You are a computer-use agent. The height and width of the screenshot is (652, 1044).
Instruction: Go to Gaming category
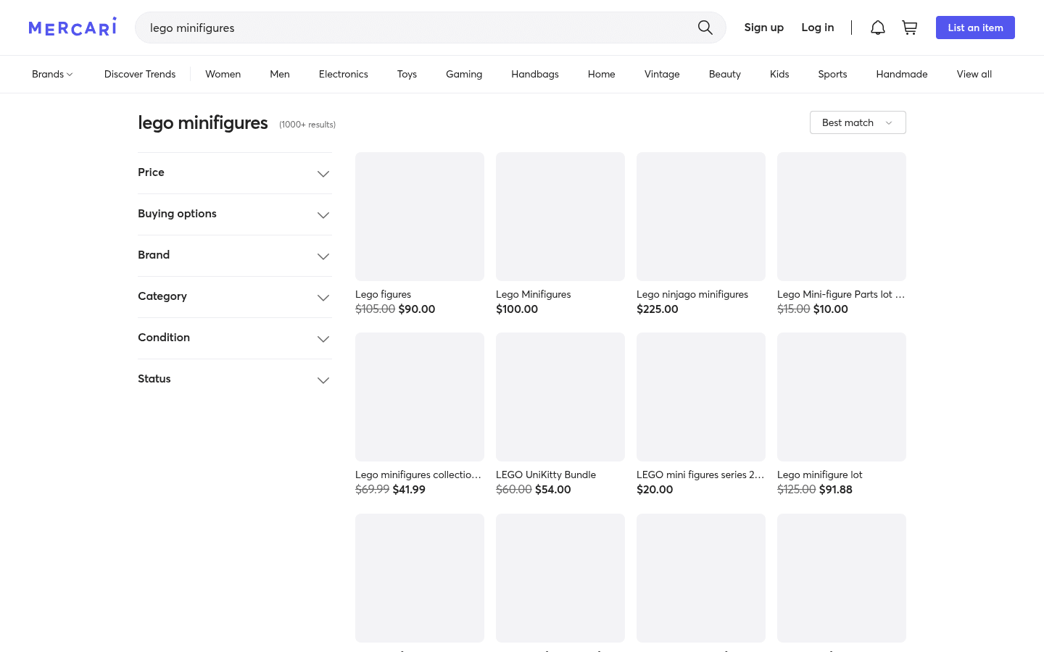464,74
